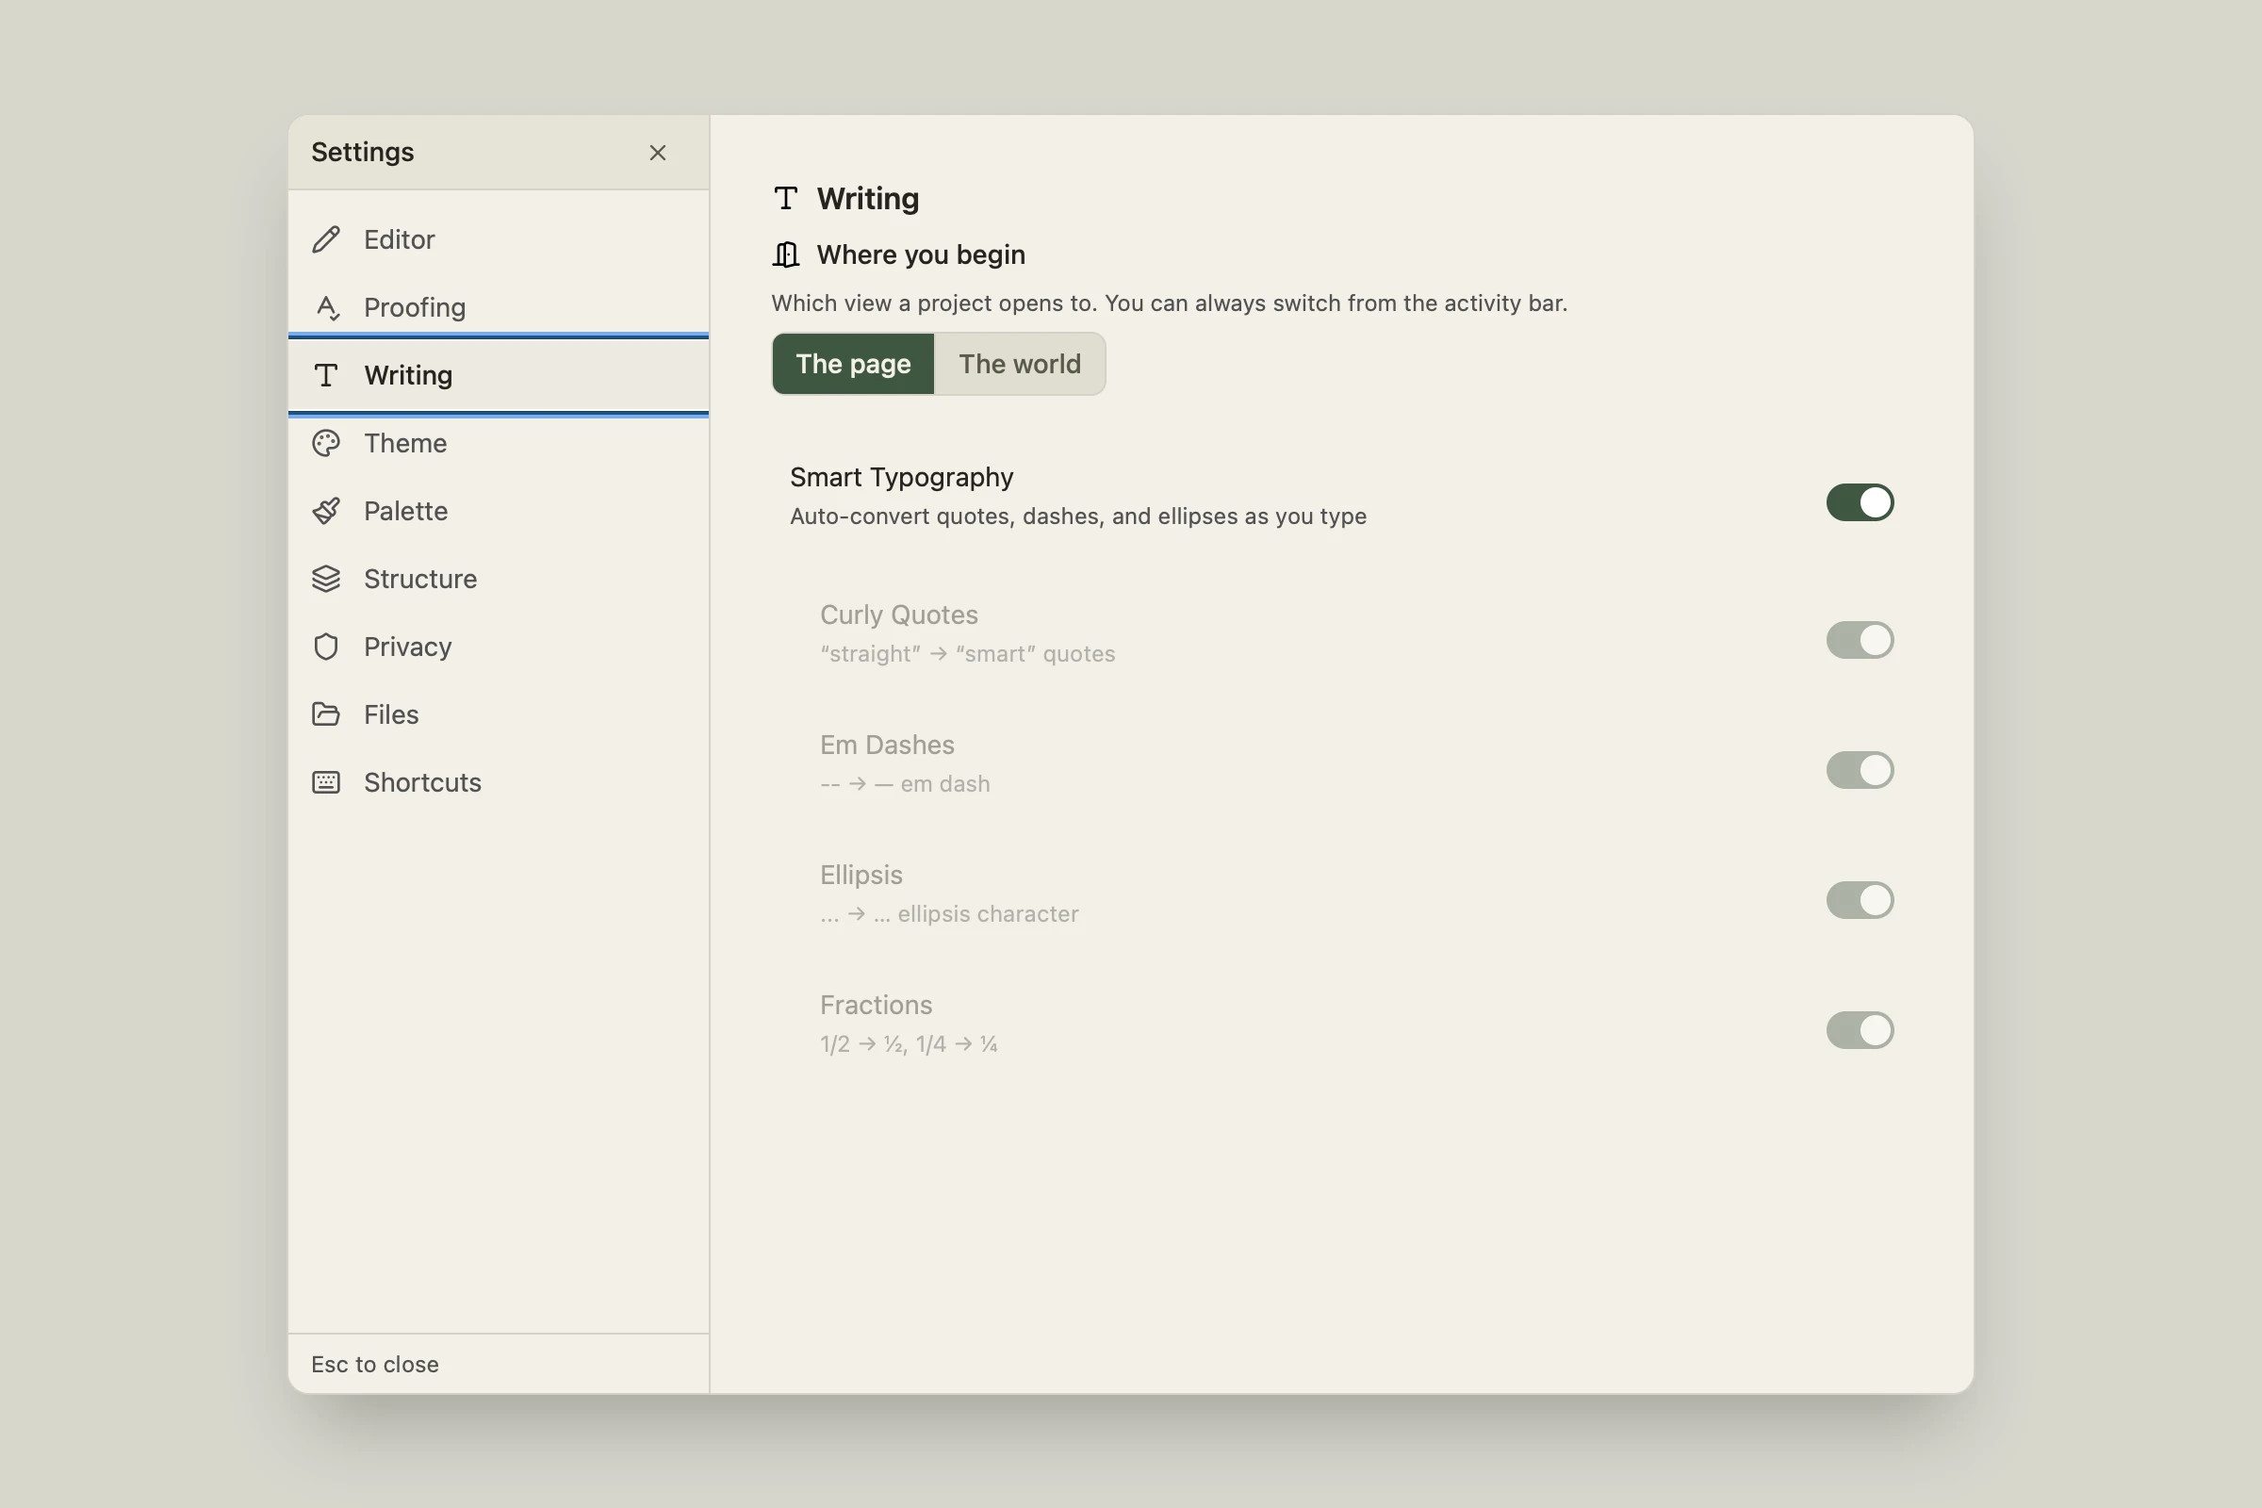Click the Privacy shield icon
This screenshot has width=2262, height=1508.
[326, 647]
